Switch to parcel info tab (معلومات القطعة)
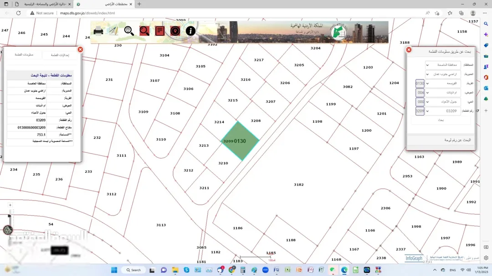Viewport: 492px width, 276px height. pos(24,55)
